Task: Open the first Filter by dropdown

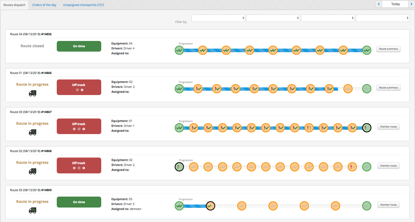Action: [218, 18]
